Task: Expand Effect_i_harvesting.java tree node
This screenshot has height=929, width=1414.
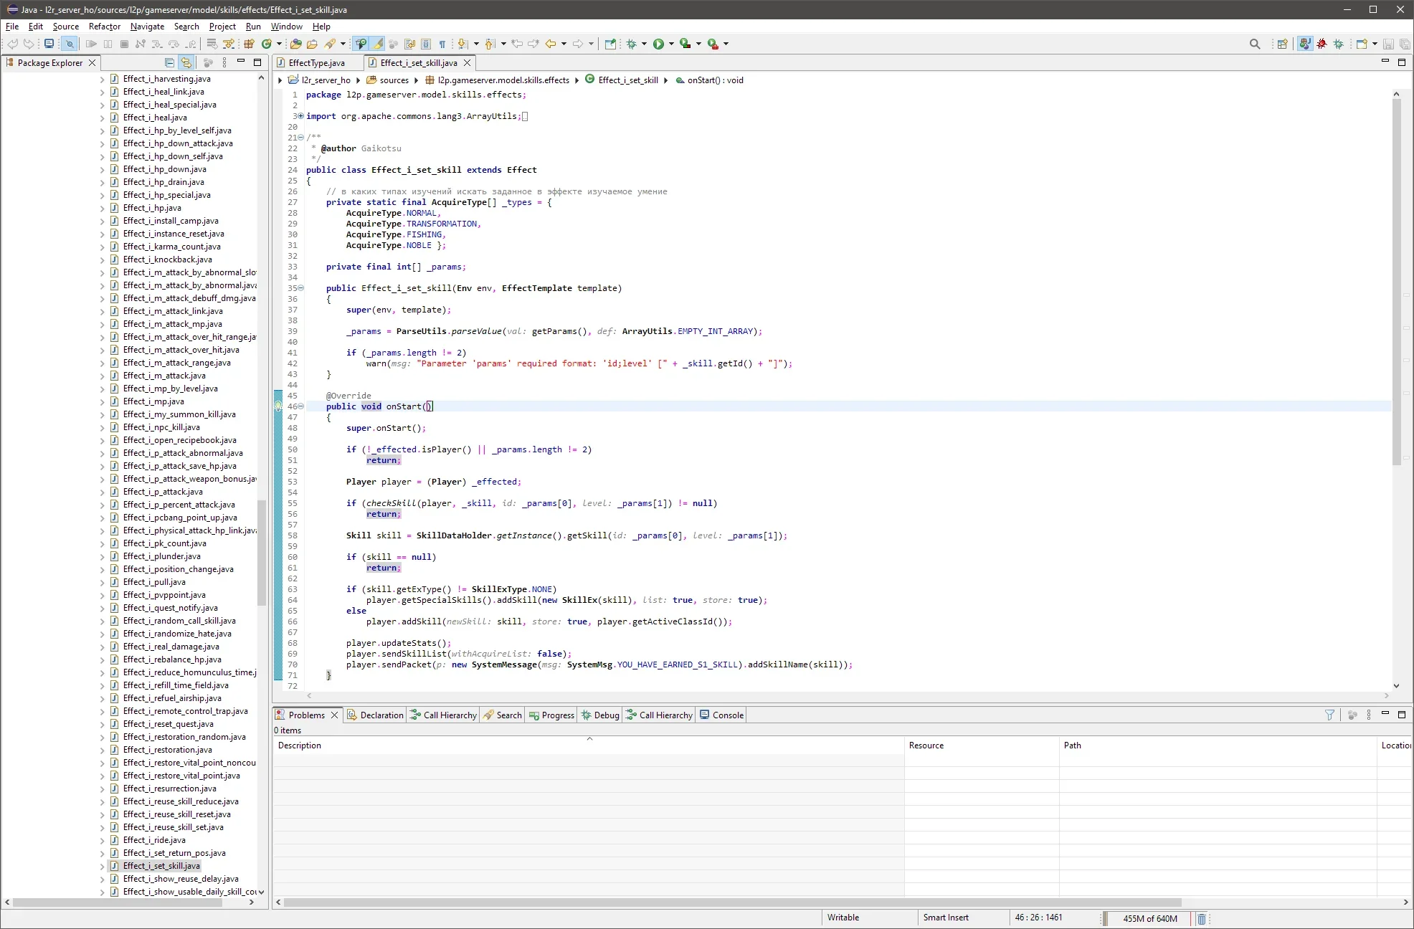Action: coord(102,80)
